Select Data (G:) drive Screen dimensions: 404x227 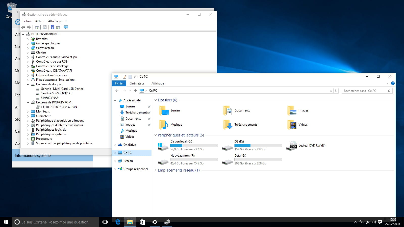tap(252, 160)
